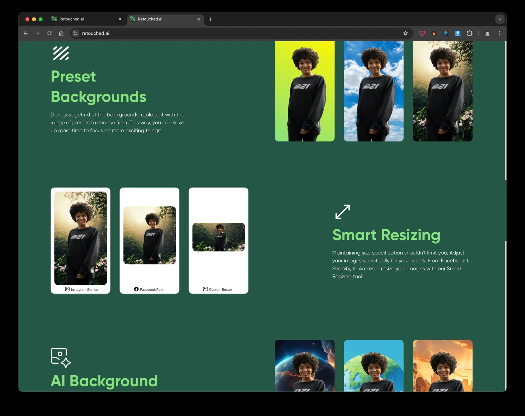Click the "Facebook Post" label

tap(152, 289)
